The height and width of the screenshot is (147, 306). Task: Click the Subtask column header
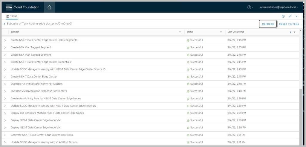tap(15, 32)
